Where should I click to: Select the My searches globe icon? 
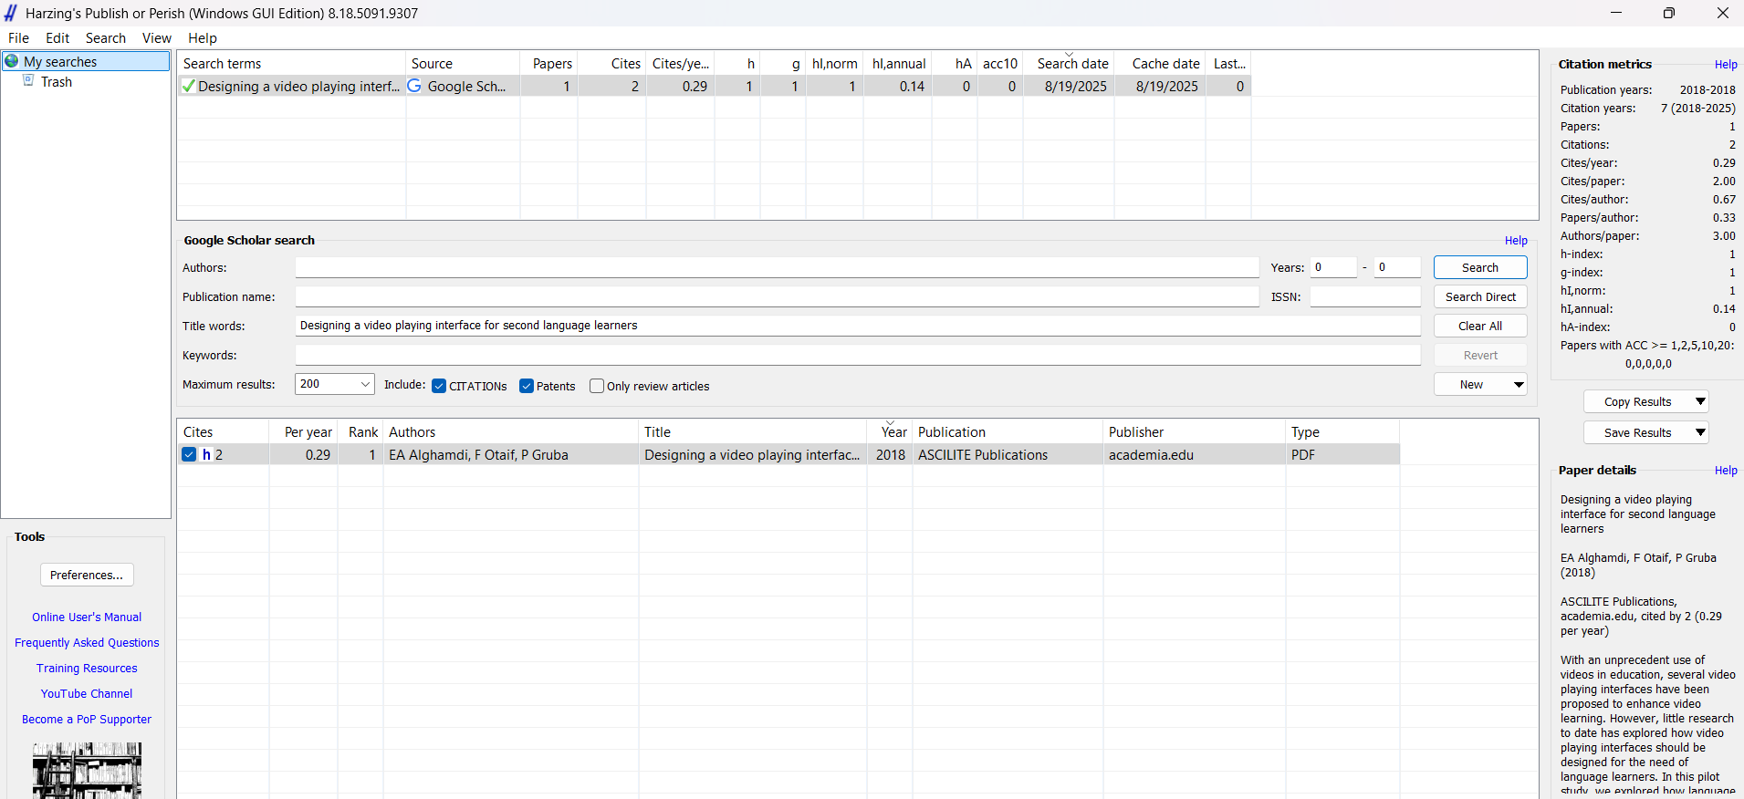(12, 61)
